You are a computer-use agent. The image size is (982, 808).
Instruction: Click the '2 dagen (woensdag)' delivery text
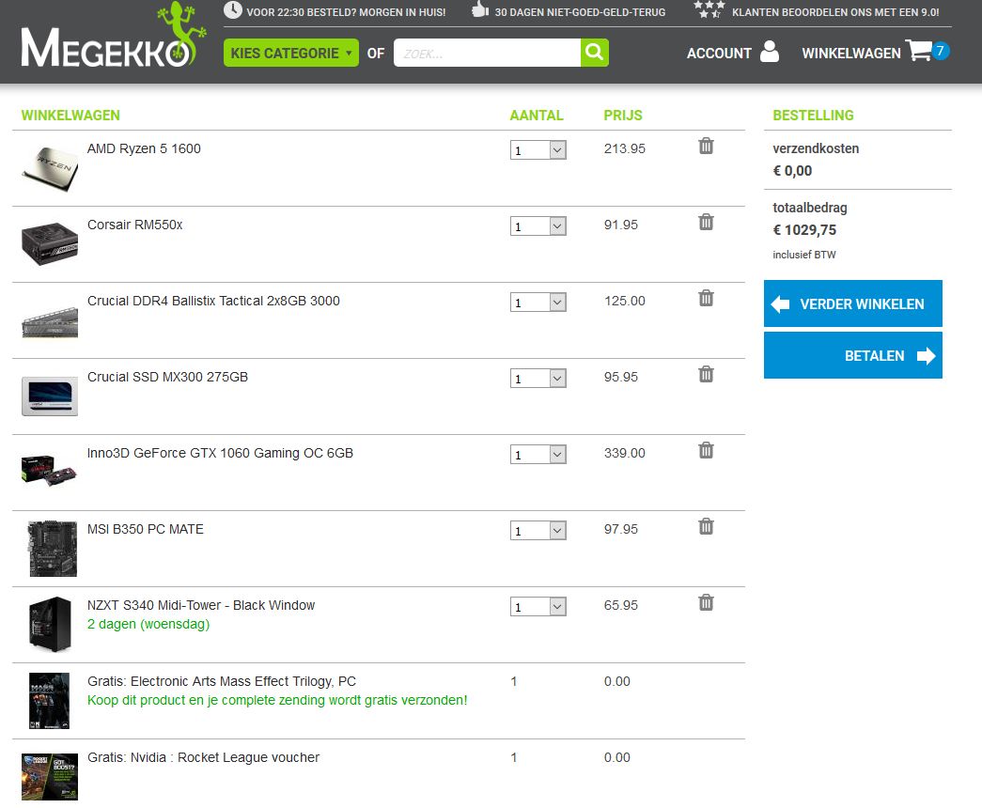pyautogui.click(x=148, y=625)
